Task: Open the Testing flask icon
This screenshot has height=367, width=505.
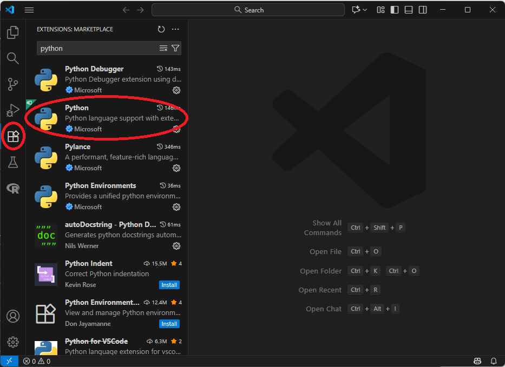Action: (12, 162)
